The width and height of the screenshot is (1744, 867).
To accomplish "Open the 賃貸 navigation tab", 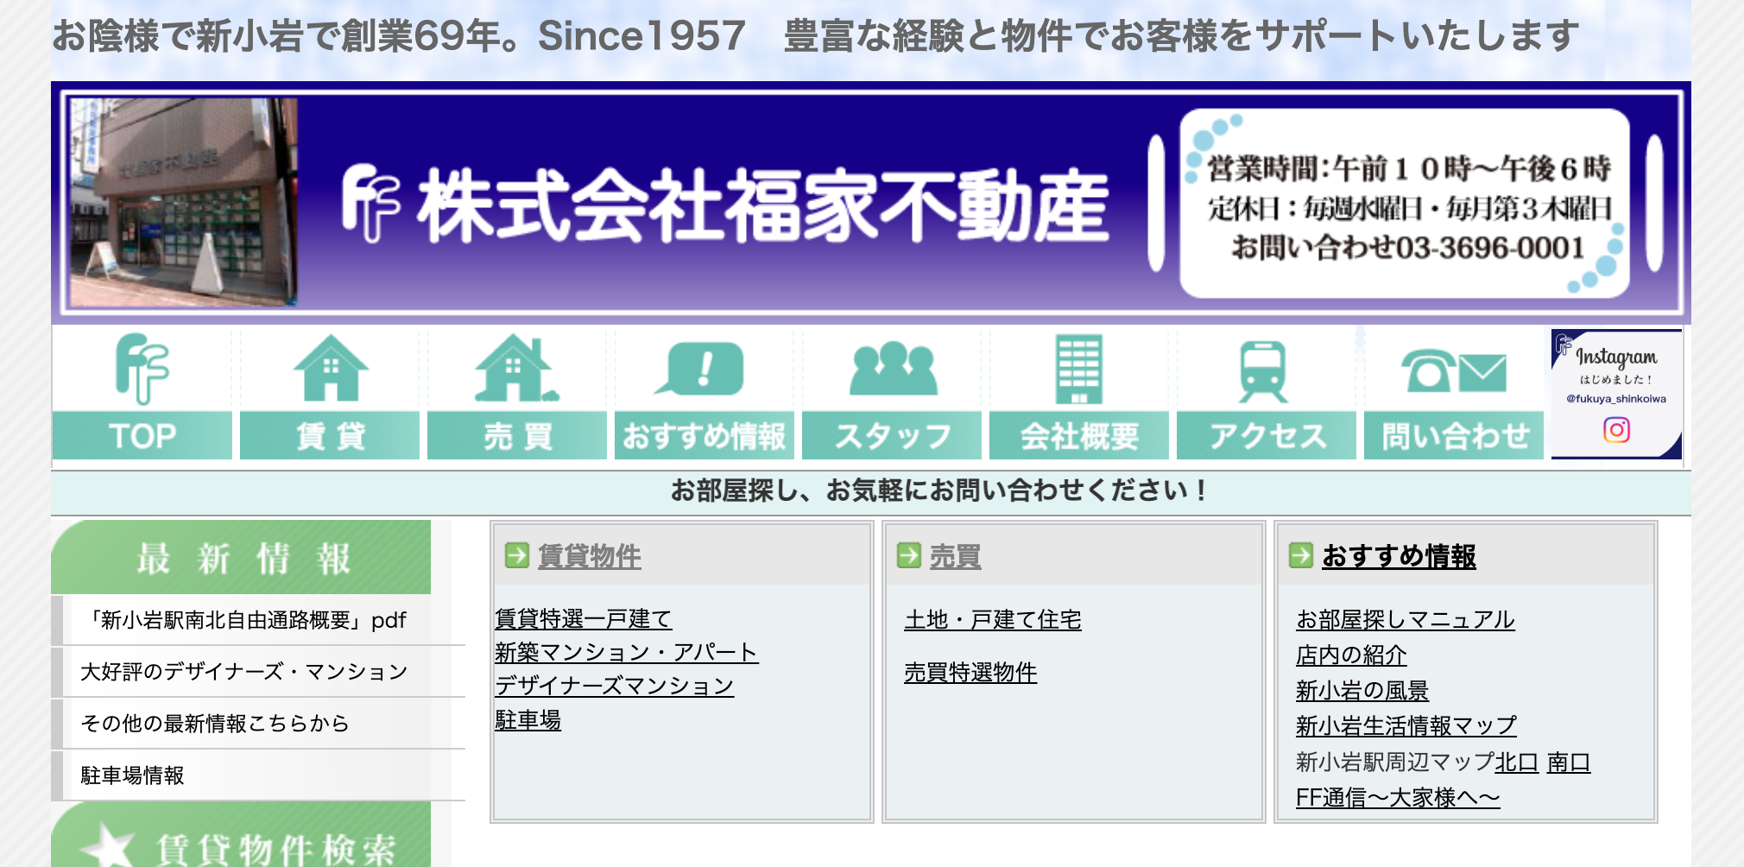I will tap(330, 435).
